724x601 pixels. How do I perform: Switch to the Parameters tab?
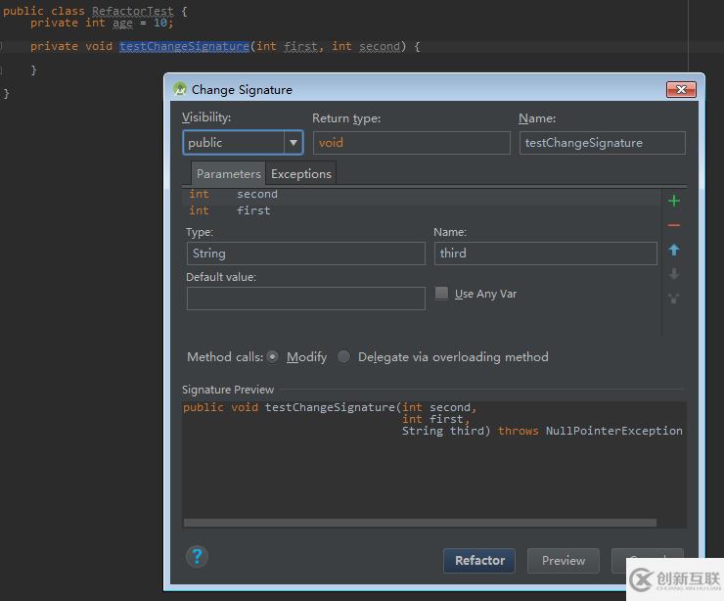point(228,174)
